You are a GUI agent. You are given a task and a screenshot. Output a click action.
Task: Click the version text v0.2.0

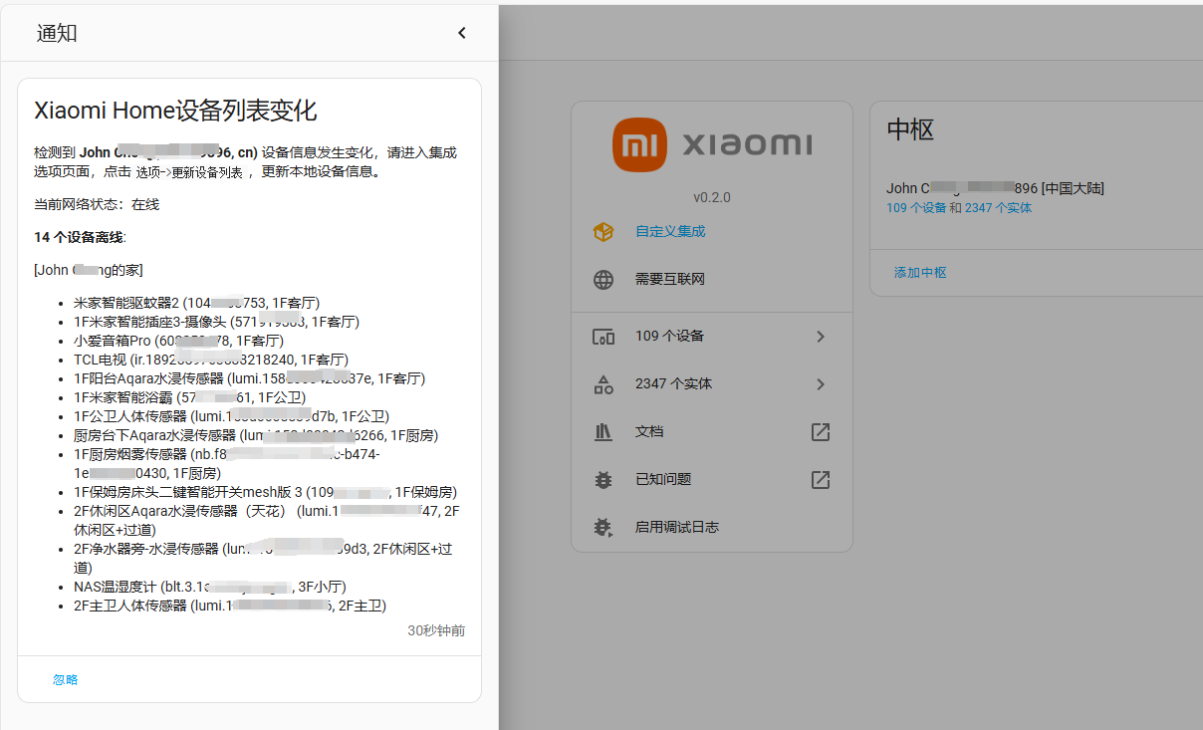pos(712,197)
